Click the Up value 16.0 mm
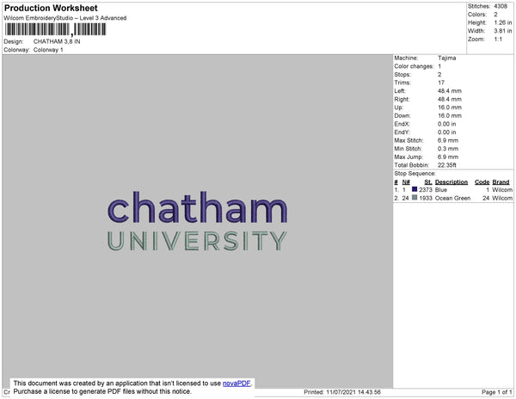This screenshot has height=399, width=516. 450,107
